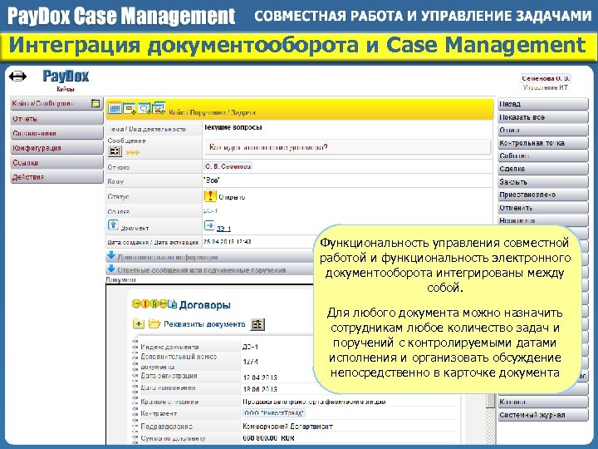598x449 pixels.
Task: Click the Реквизиты документа heading link
Action: coord(204,323)
